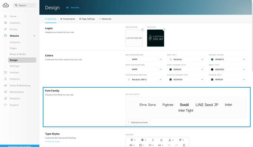This screenshot has width=253, height=147.
Task: Open Website Analytics submenu item
Action: coord(15,42)
